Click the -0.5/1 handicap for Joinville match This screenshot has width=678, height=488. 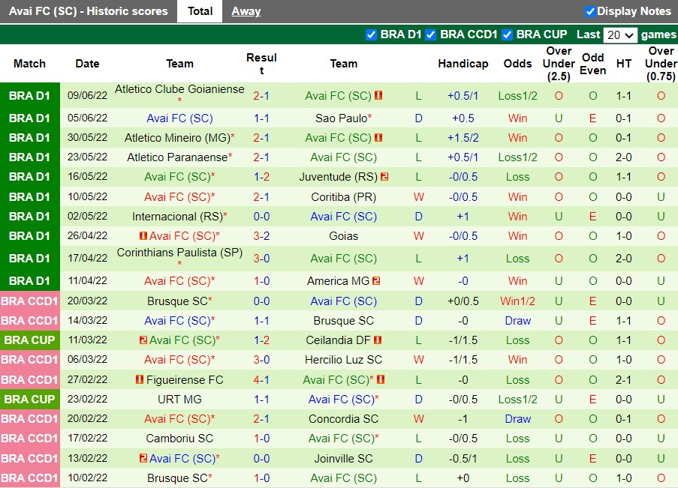(463, 458)
